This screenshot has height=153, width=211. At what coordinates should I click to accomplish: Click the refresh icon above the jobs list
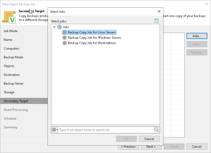click(156, 21)
